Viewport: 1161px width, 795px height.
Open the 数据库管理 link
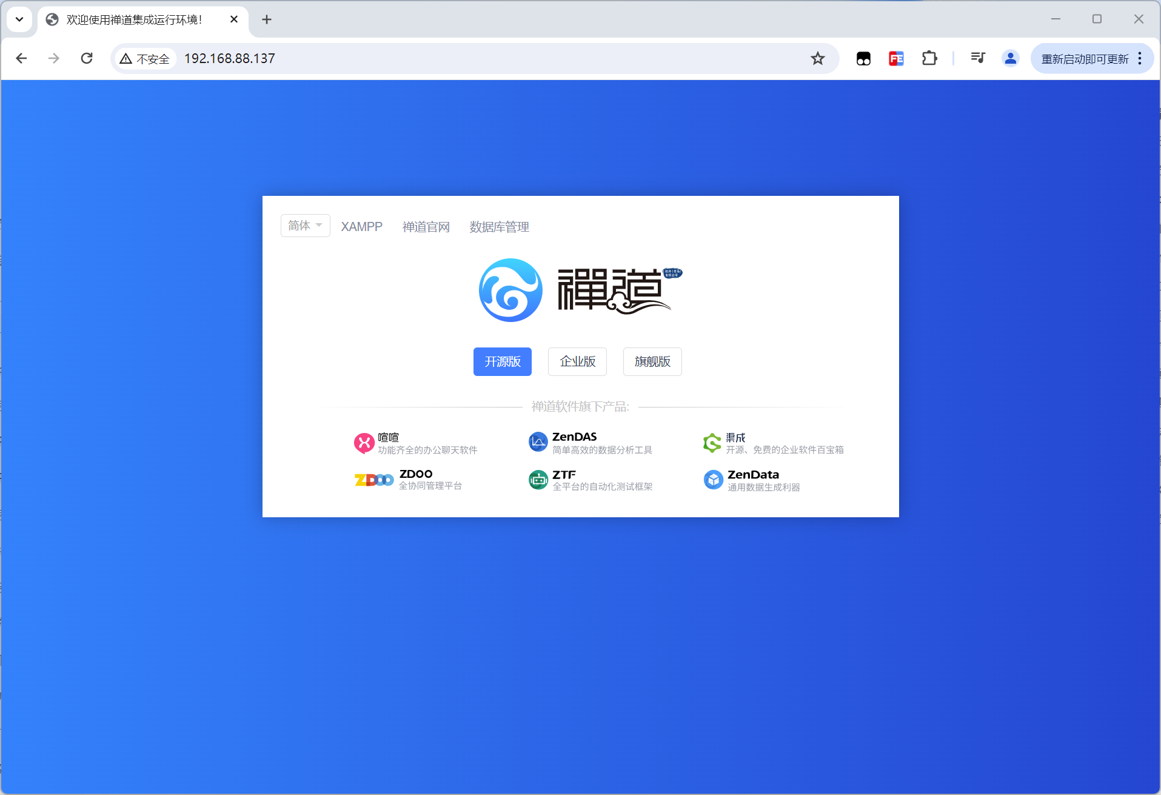click(499, 227)
